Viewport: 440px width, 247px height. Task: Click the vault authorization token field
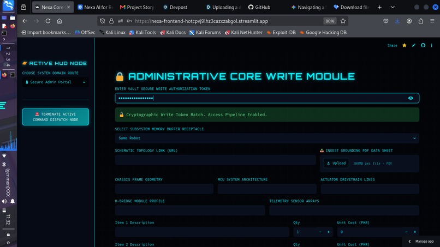[267, 98]
